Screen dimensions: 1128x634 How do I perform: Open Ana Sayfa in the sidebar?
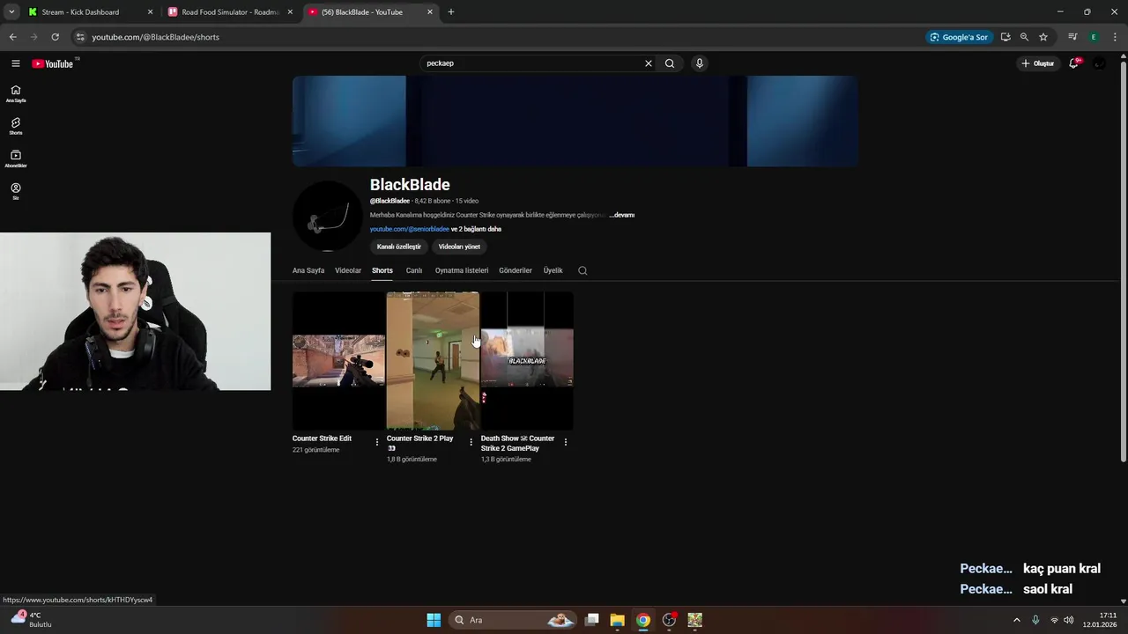(x=16, y=93)
